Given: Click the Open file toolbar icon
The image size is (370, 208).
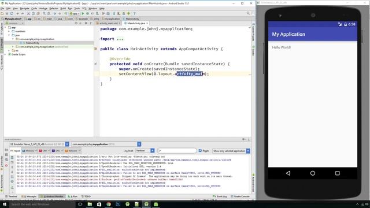Looking at the screenshot, I should click(2, 14).
